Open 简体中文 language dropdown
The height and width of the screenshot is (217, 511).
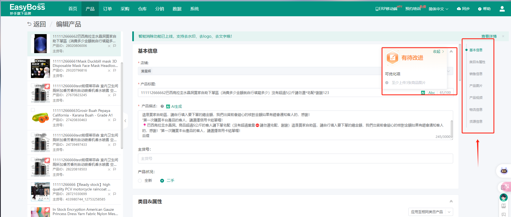(438, 9)
